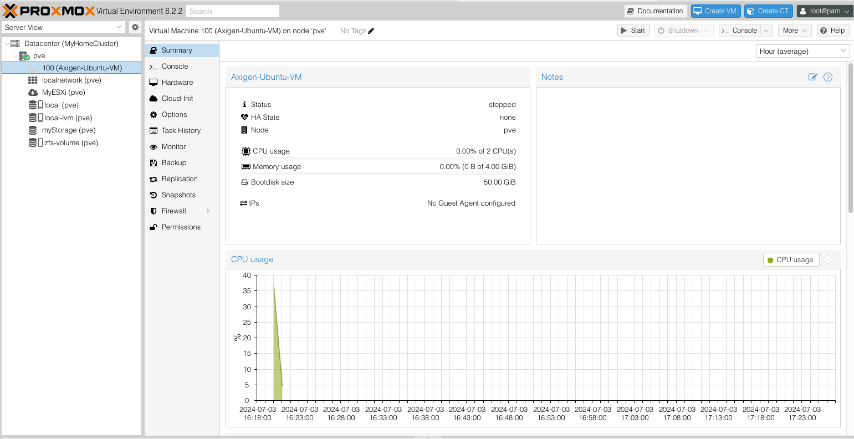The width and height of the screenshot is (854, 439).
Task: Open the Task History tab
Action: pyautogui.click(x=182, y=131)
